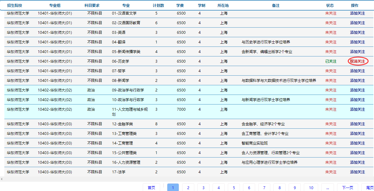Click the 操作 column header
The width and height of the screenshot is (374, 191).
pyautogui.click(x=354, y=6)
